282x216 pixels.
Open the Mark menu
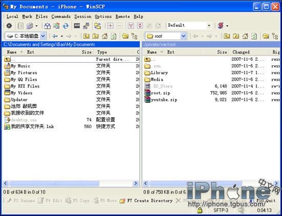(27, 16)
